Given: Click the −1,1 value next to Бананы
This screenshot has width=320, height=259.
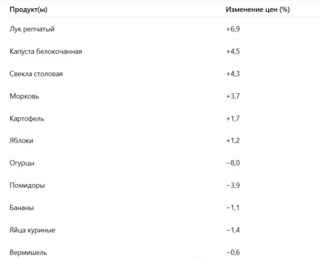Looking at the screenshot, I should (233, 207).
